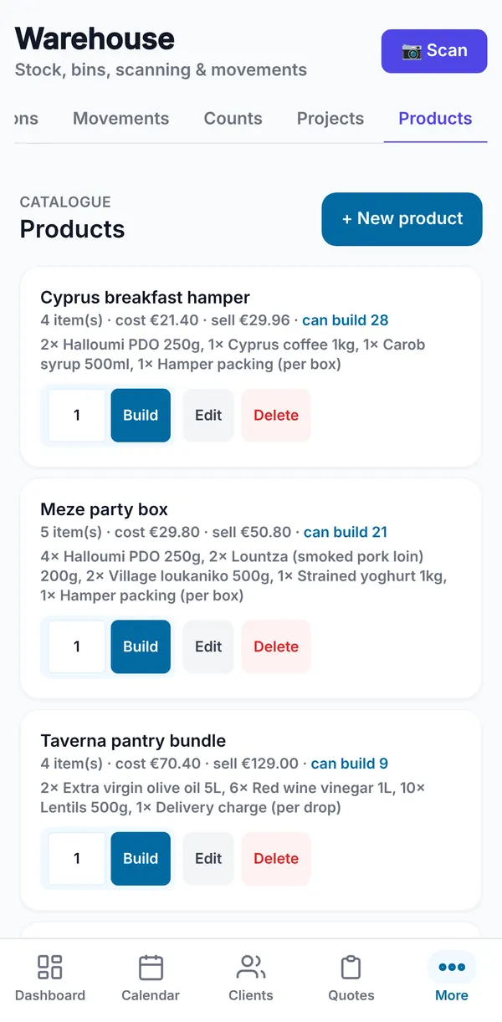Image resolution: width=502 pixels, height=1022 pixels.
Task: Switch to the Counts tab
Action: pos(233,119)
